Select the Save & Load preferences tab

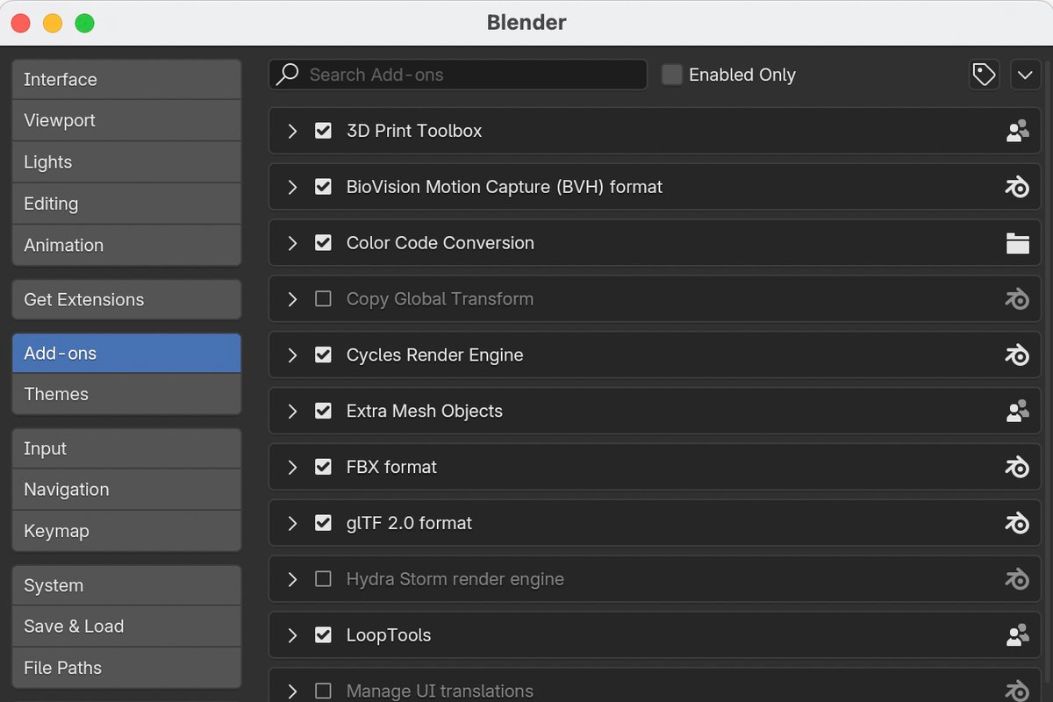[126, 627]
